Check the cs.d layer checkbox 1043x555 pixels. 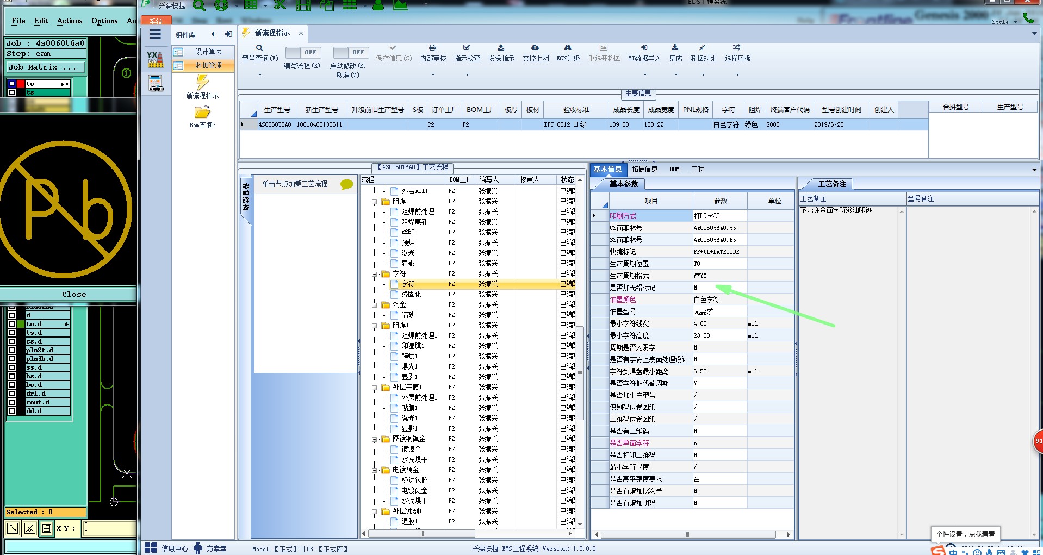coord(12,341)
